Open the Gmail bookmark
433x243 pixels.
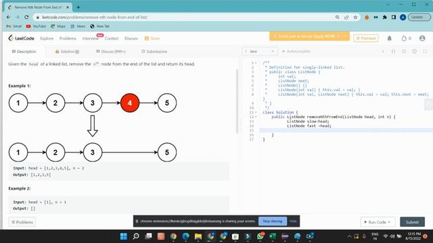tap(14, 26)
